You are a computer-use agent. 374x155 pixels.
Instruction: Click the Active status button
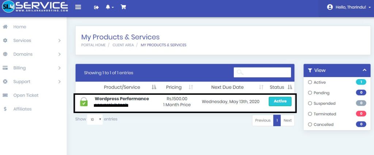(280, 101)
